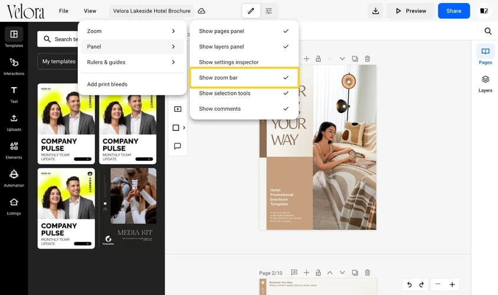Choose Add print bleeds
The image size is (498, 295).
(132, 84)
